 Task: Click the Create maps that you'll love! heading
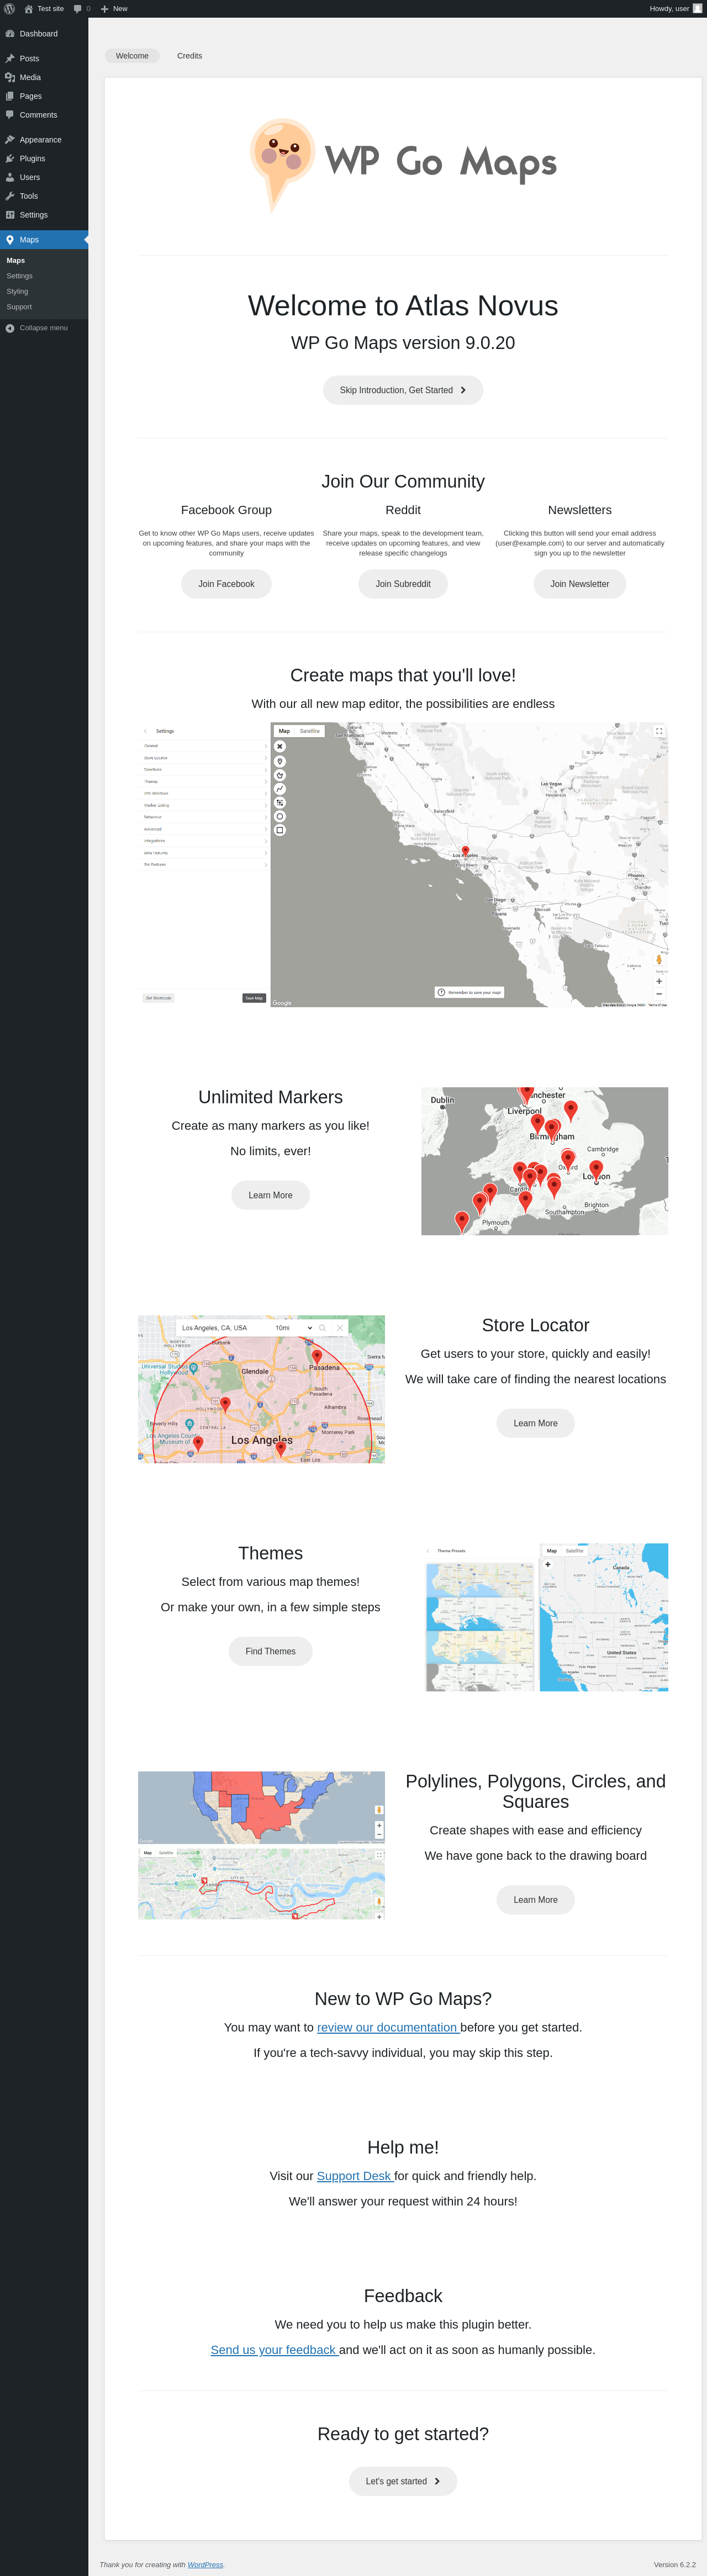403,676
